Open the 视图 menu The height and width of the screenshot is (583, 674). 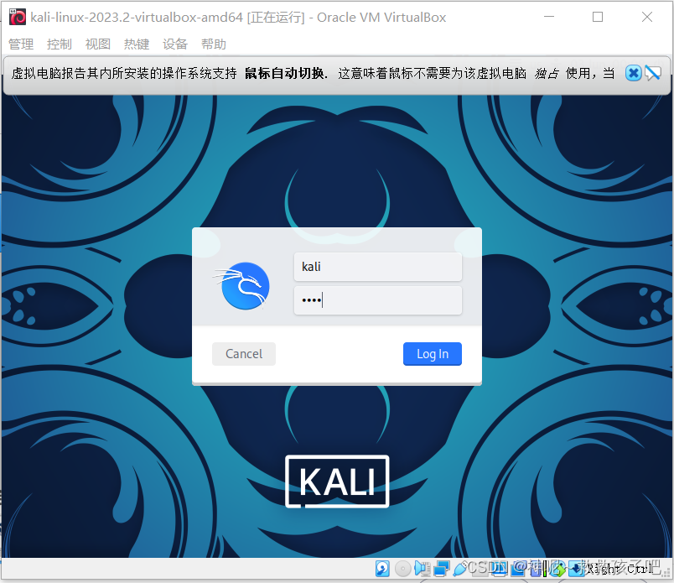[x=98, y=44]
